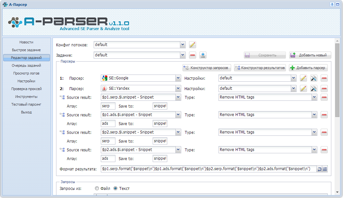Remove the $p2.ads snippet result constructor
The width and height of the screenshot is (343, 198).
point(324,150)
